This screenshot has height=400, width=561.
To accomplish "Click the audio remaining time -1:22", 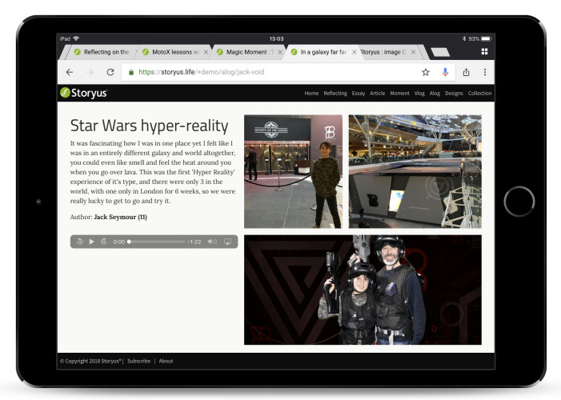I will 194,242.
